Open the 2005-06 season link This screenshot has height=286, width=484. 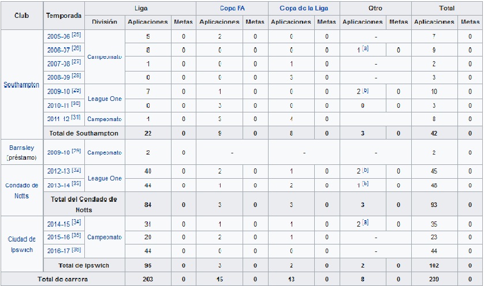[x=59, y=36]
